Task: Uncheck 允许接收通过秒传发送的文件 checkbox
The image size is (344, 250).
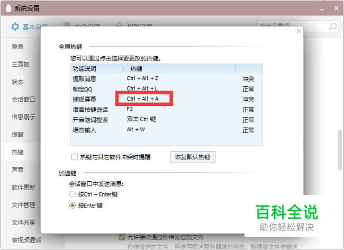Action: click(x=122, y=237)
